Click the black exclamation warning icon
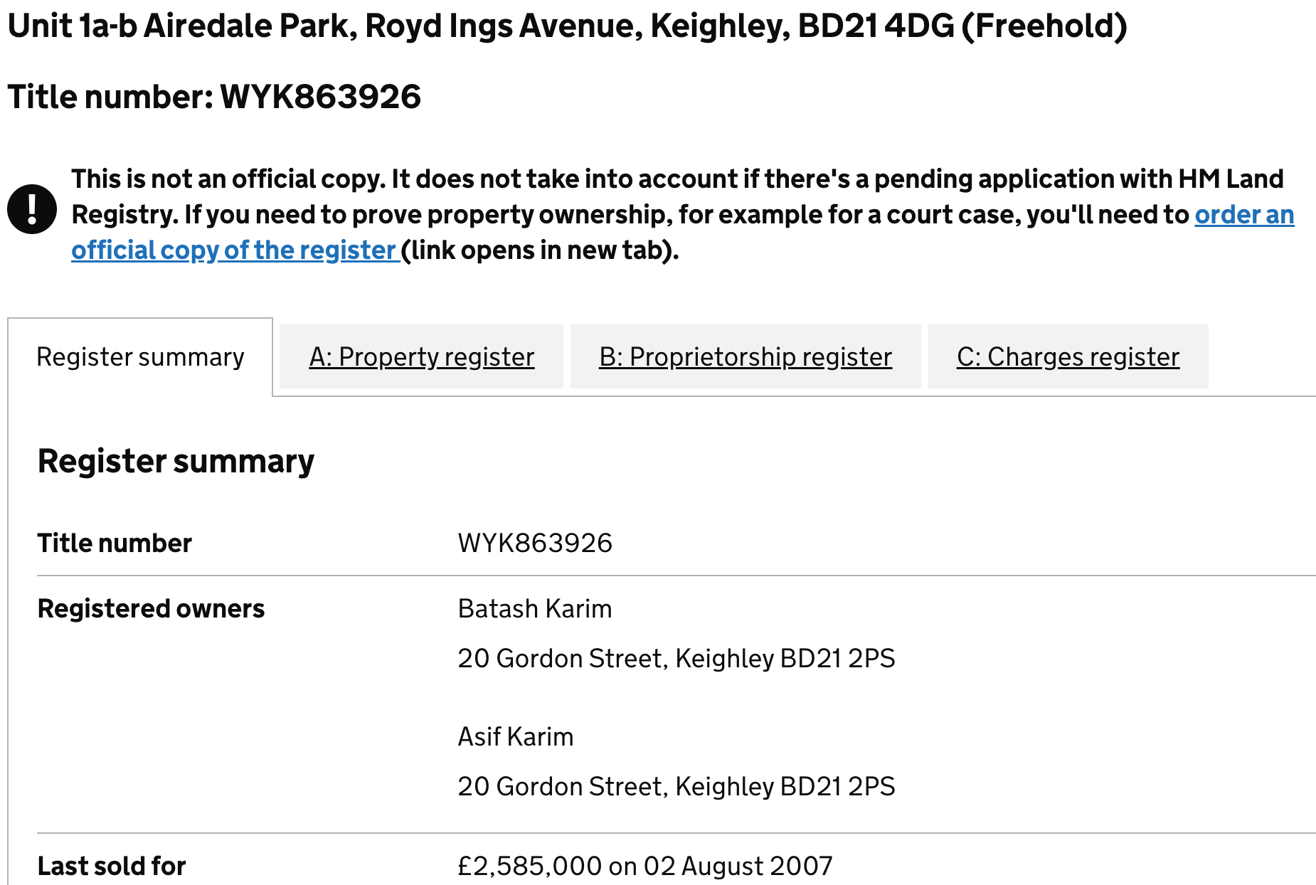The height and width of the screenshot is (885, 1316). pos(31,208)
